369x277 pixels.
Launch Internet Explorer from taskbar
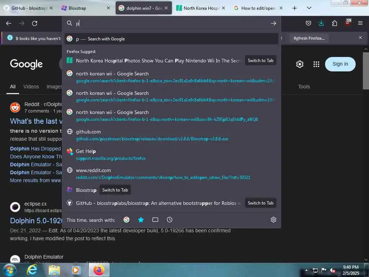pyautogui.click(x=32, y=270)
